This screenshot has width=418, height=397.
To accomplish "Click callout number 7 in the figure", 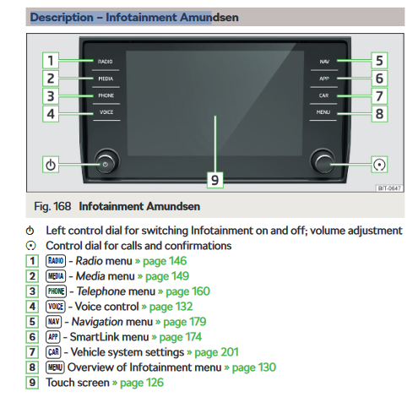I will [379, 96].
